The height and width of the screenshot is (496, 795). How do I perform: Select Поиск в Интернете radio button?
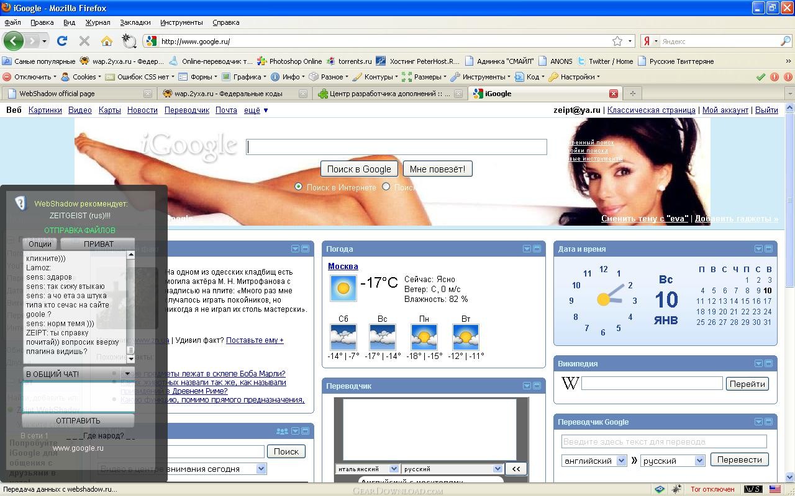click(x=298, y=187)
